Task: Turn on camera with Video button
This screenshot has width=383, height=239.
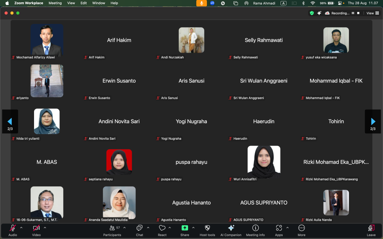Action: (x=36, y=230)
